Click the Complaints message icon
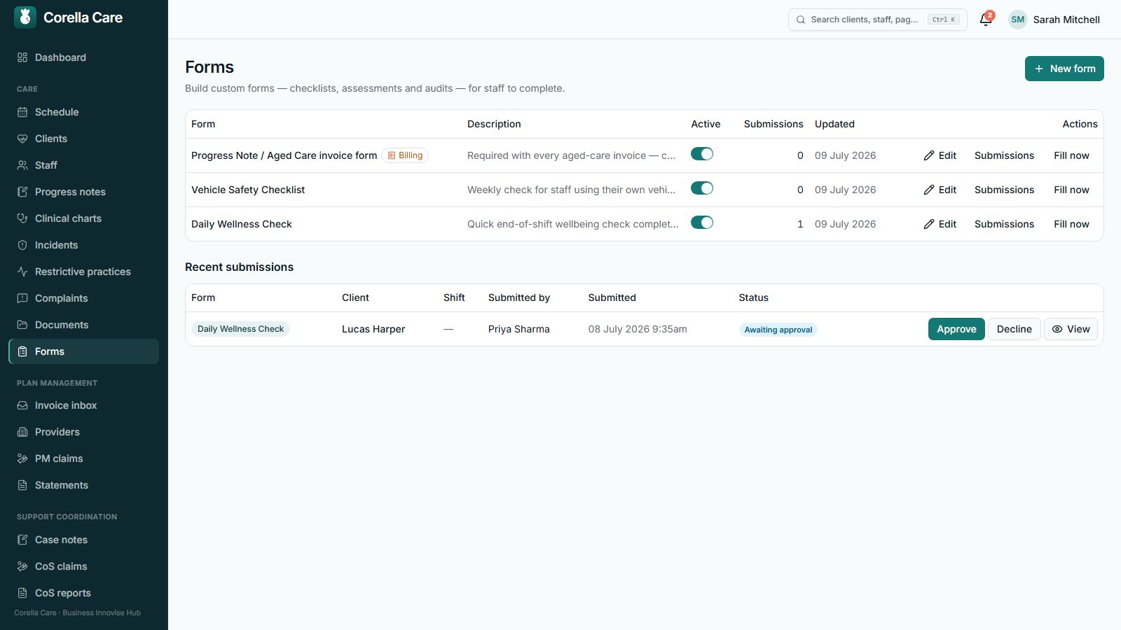This screenshot has height=630, width=1121. pos(22,298)
